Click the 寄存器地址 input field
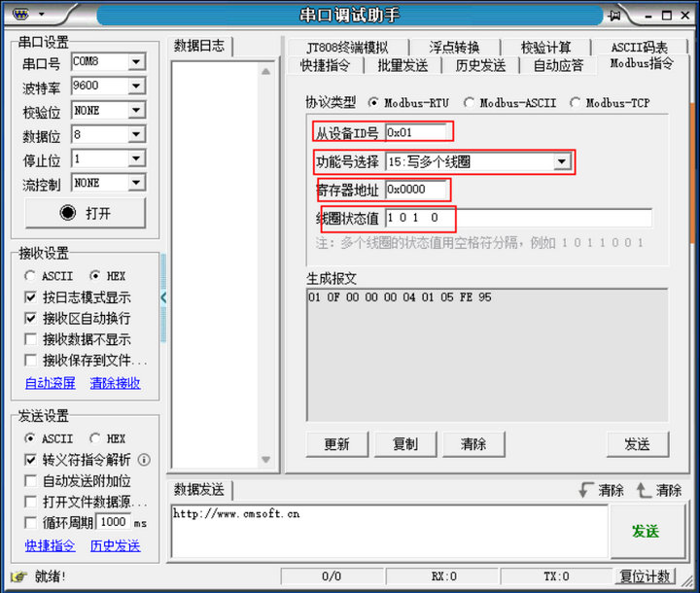The width and height of the screenshot is (700, 593). pyautogui.click(x=416, y=190)
